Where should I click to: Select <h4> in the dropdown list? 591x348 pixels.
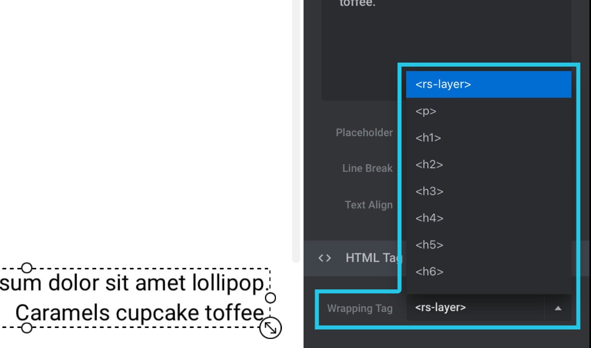[x=488, y=218]
